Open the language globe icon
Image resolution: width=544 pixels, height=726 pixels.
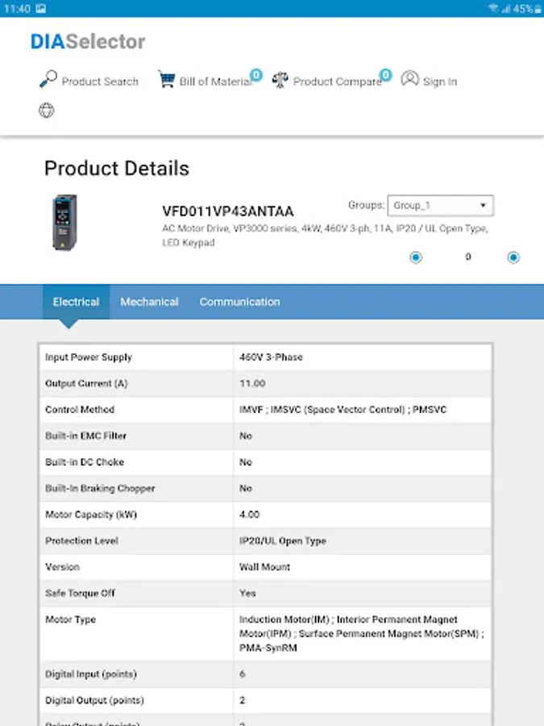click(46, 110)
